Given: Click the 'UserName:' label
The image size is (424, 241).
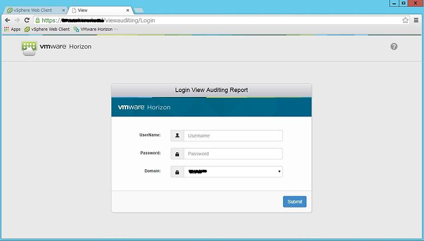Looking at the screenshot, I should [150, 135].
